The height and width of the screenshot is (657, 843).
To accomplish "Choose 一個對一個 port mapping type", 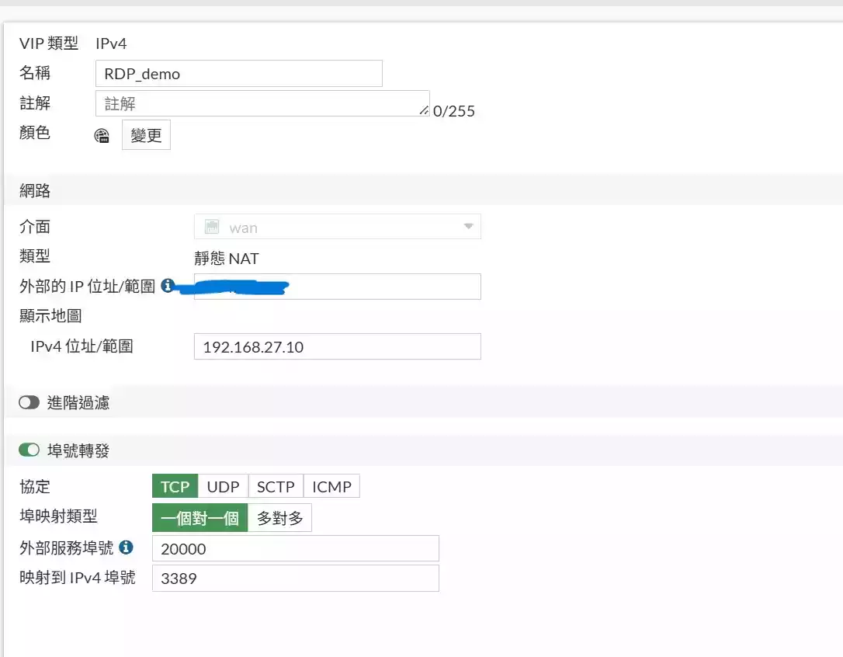I will (199, 518).
